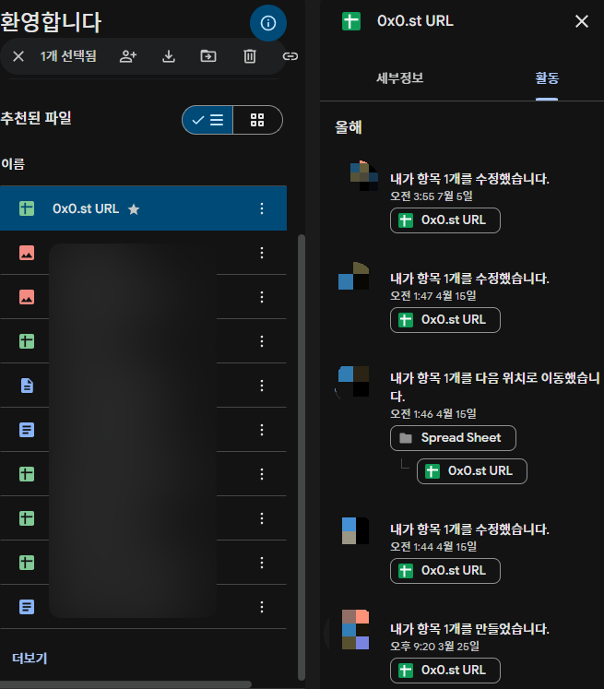Click the 오전 1:46 4월 15일 timestamp
The image size is (604, 689).
click(x=433, y=413)
